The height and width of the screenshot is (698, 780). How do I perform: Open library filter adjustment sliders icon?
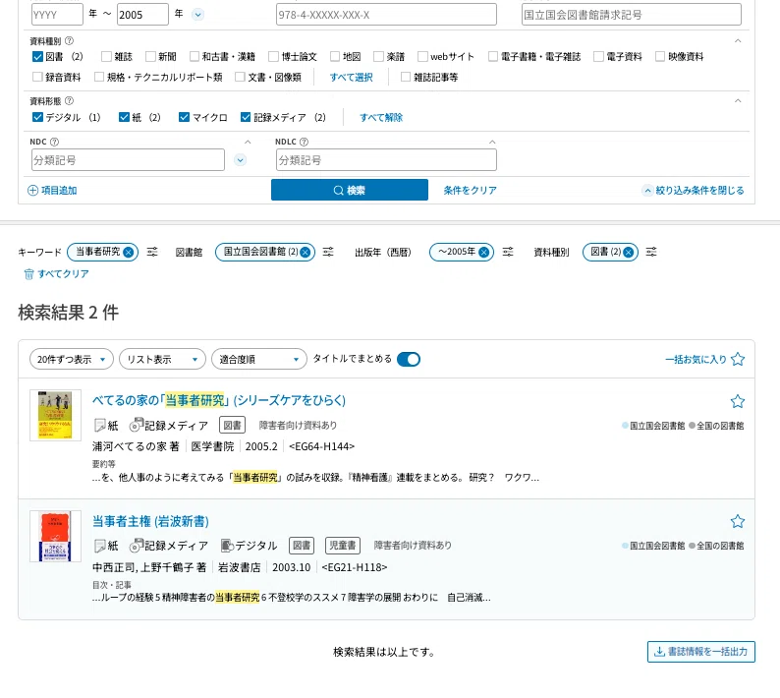[x=328, y=252]
